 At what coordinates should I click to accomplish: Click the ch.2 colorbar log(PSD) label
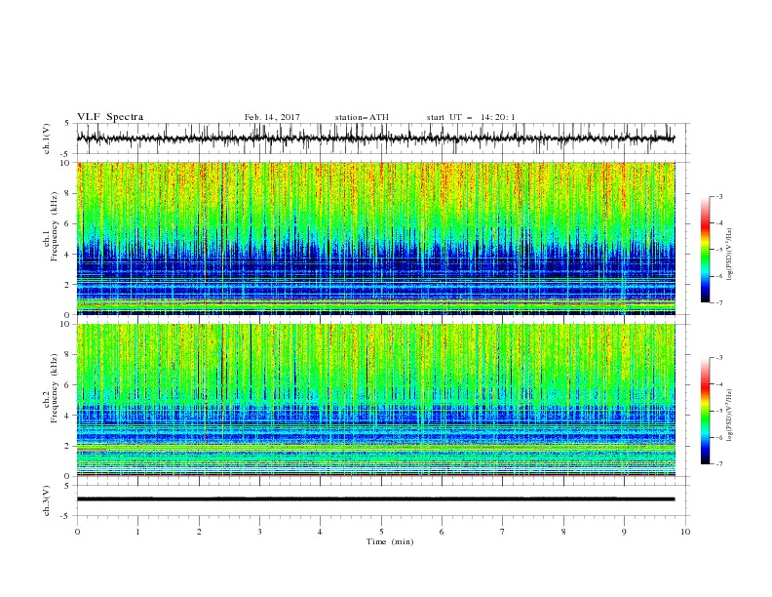click(x=729, y=415)
